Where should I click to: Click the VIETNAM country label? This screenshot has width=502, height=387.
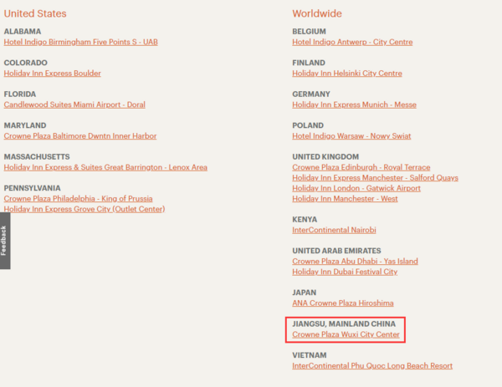point(310,355)
